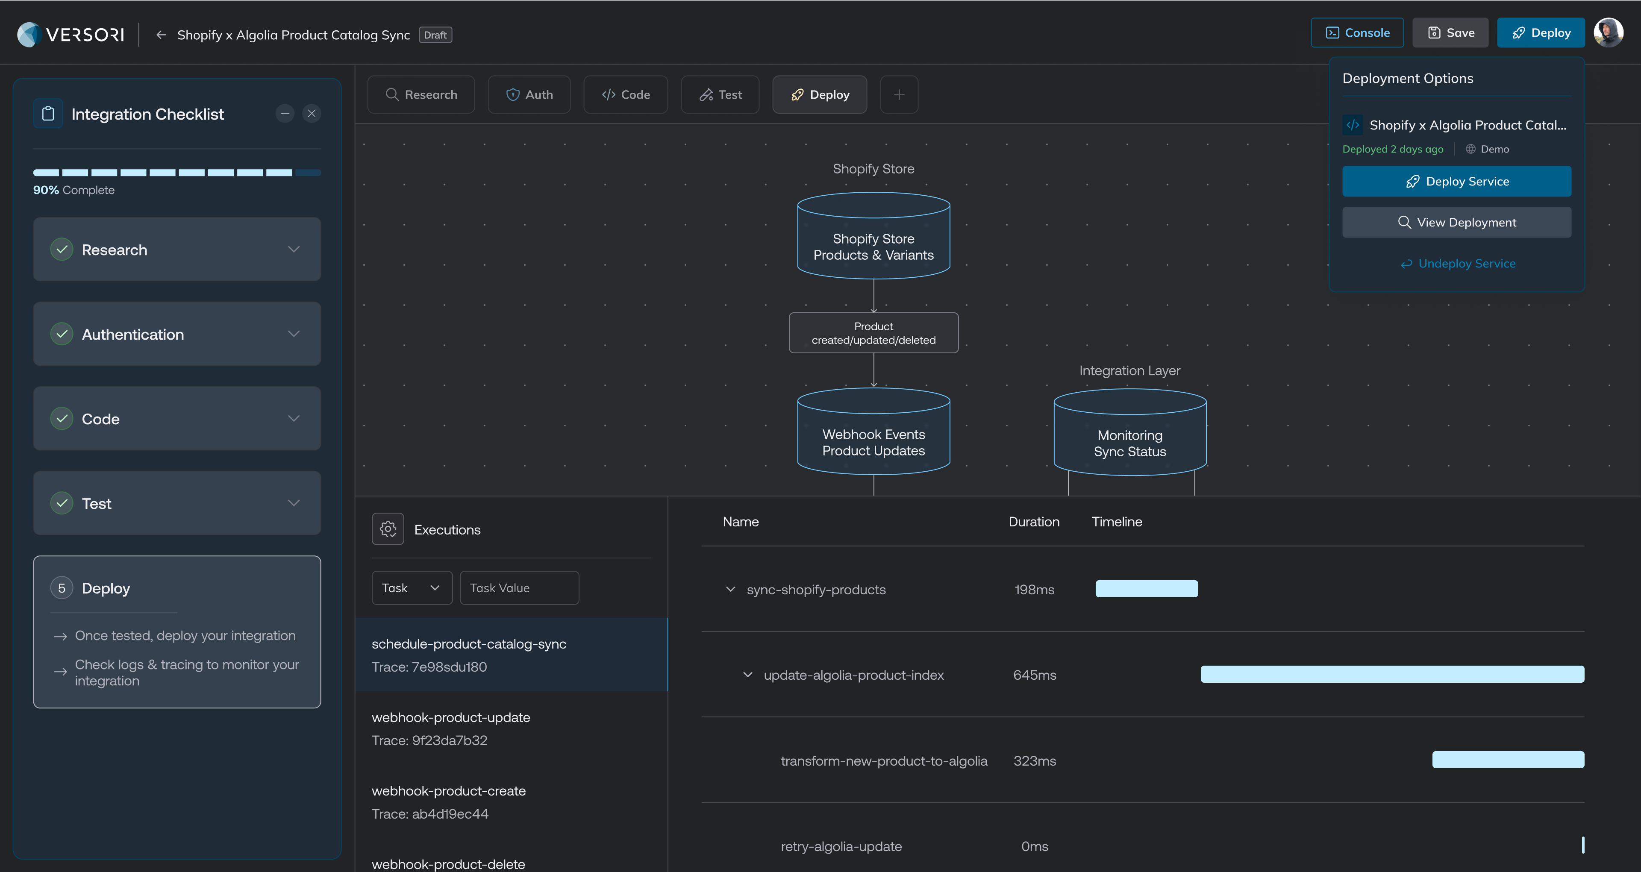Expand the Authentication checklist section
The height and width of the screenshot is (872, 1641).
[294, 335]
